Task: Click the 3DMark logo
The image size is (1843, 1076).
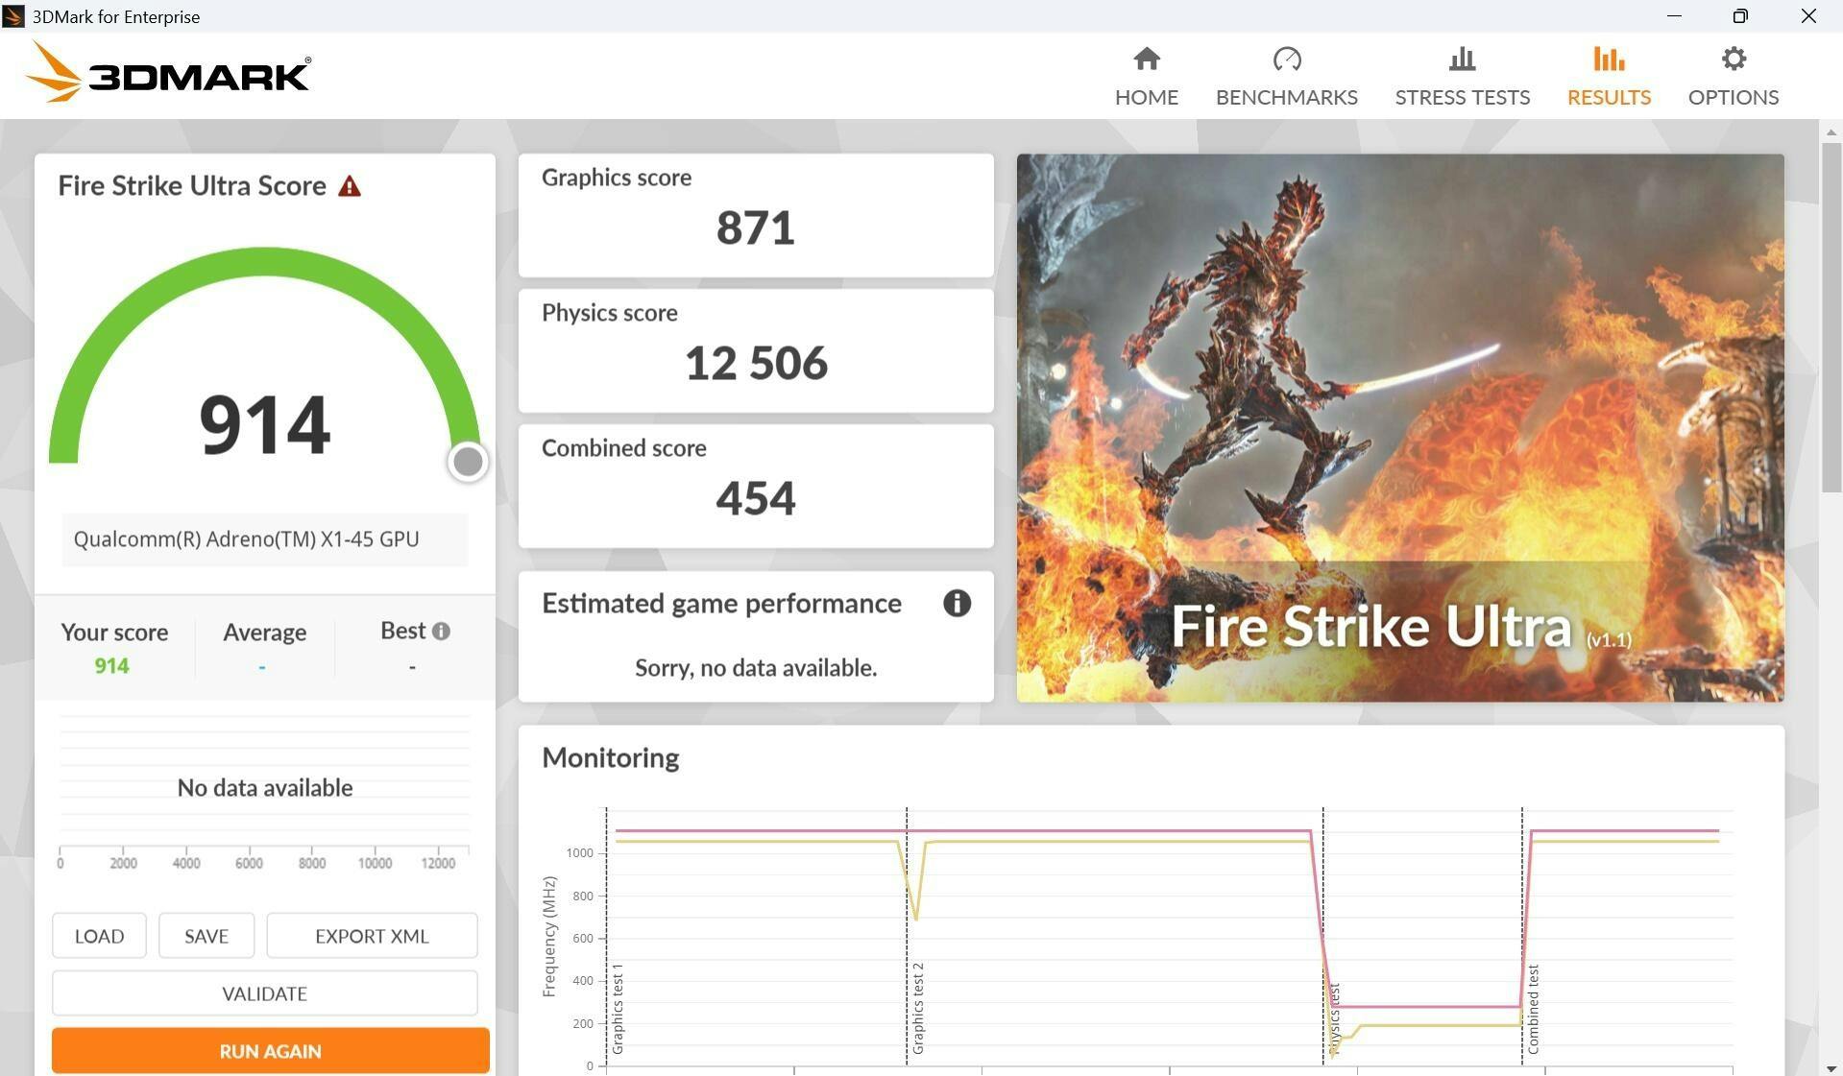Action: 168,72
